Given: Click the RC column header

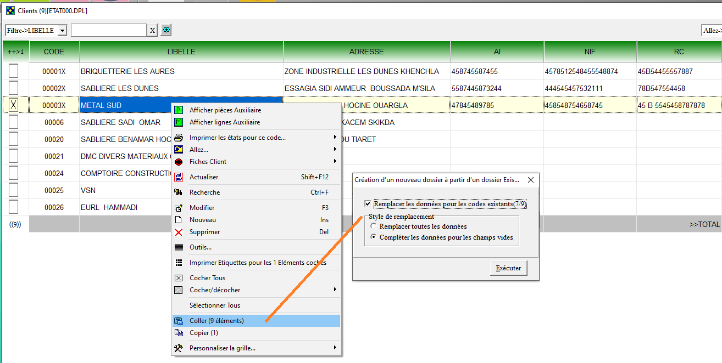Looking at the screenshot, I should [679, 52].
